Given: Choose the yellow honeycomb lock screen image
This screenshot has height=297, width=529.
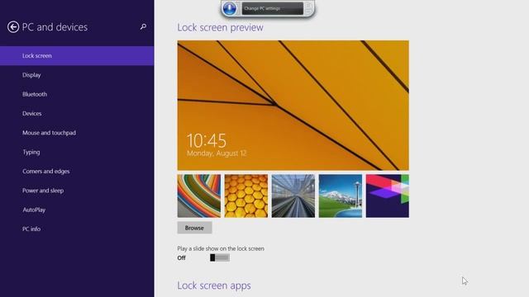Looking at the screenshot, I should pos(246,196).
